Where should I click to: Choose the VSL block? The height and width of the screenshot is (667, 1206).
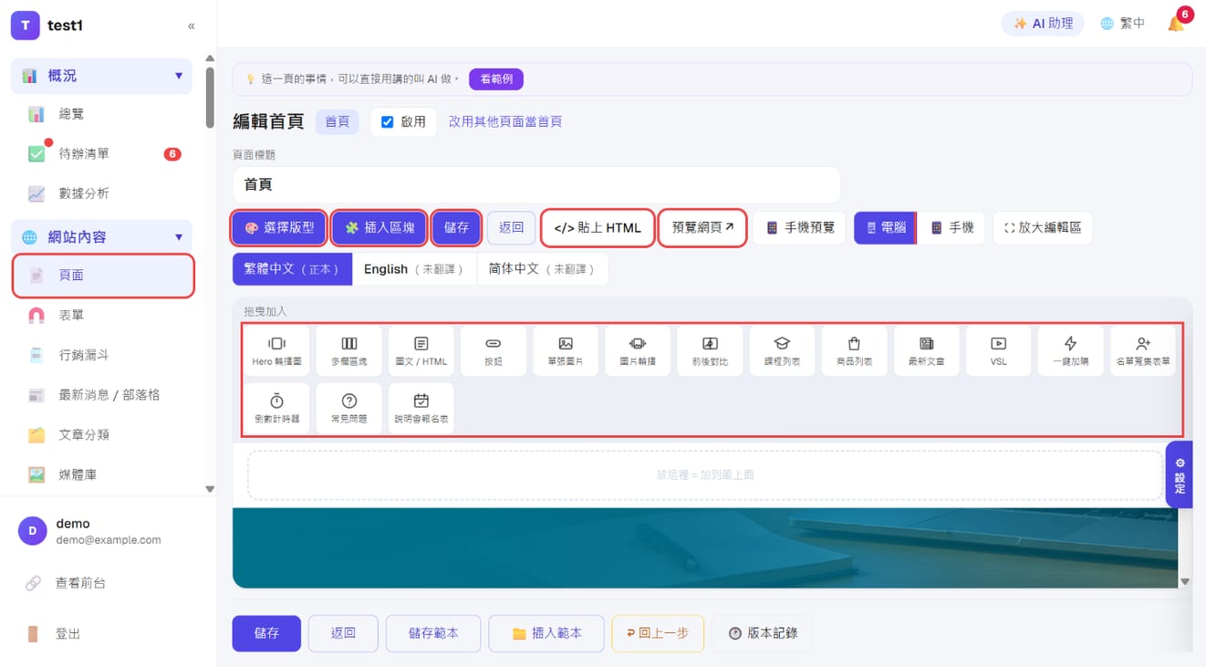point(998,351)
